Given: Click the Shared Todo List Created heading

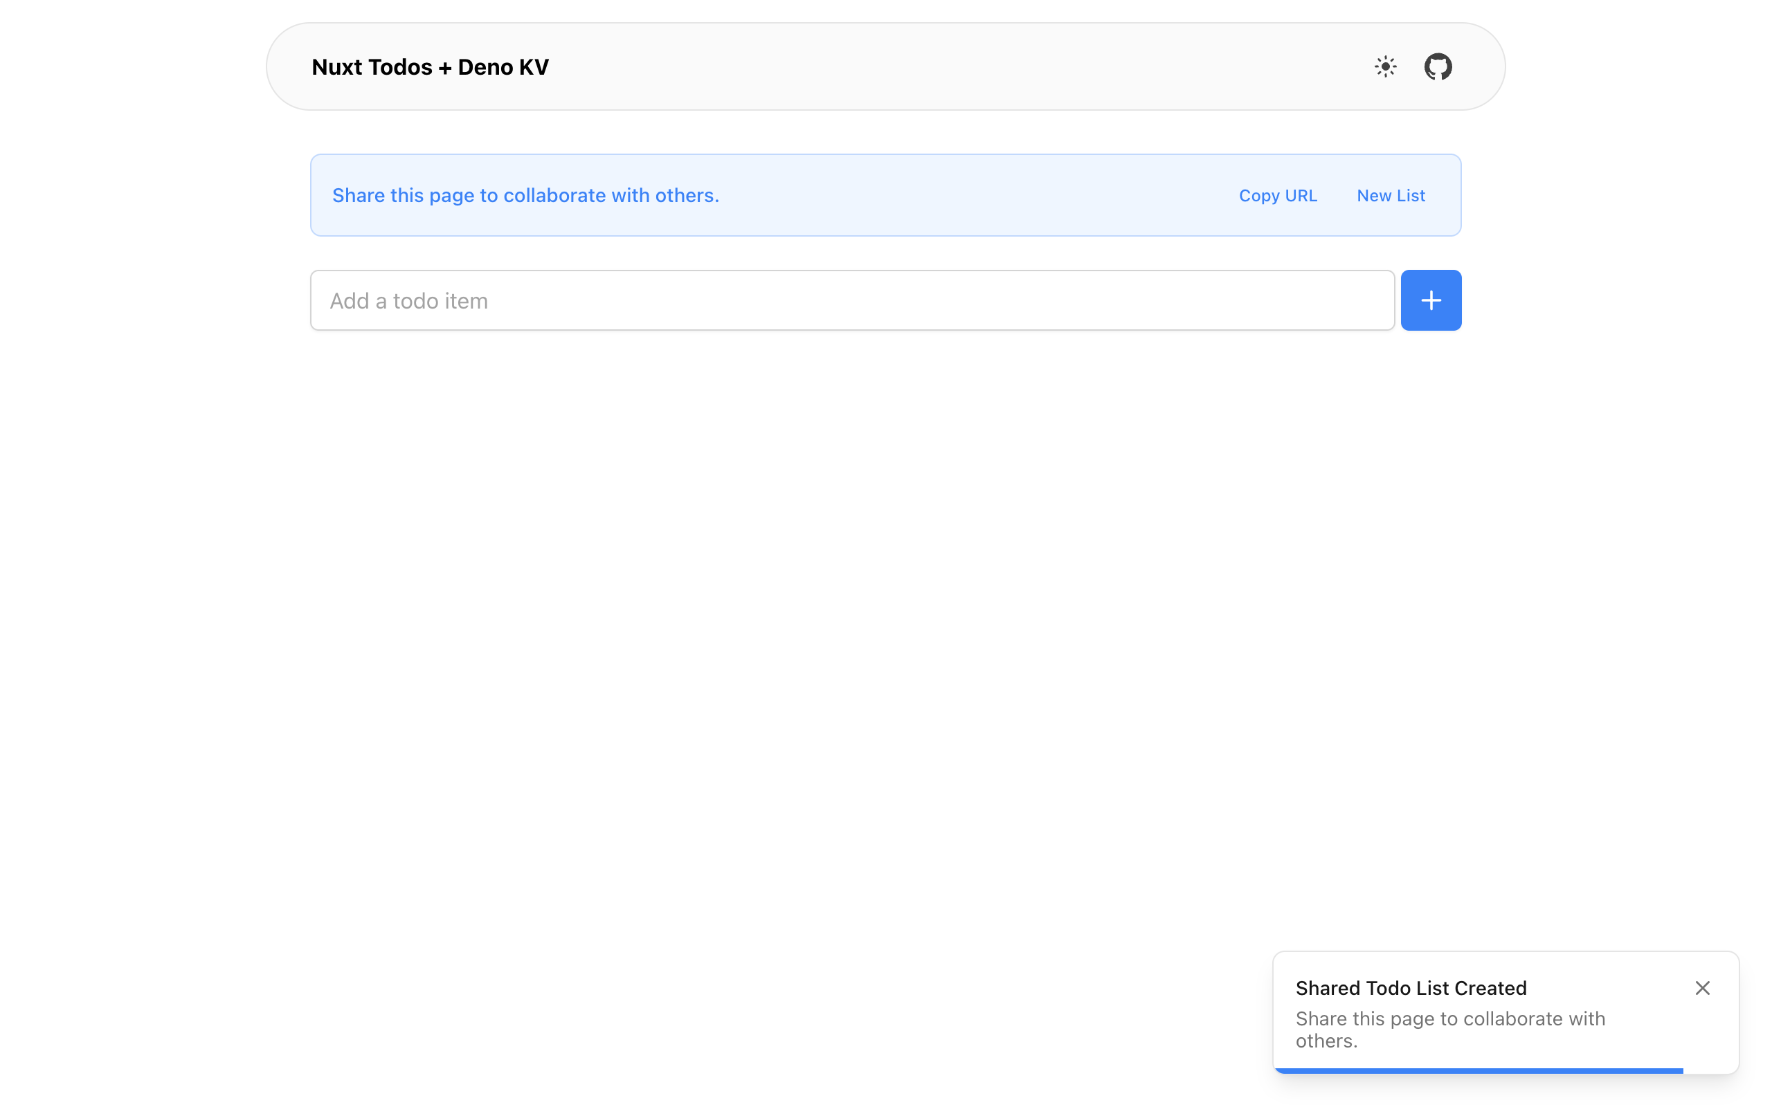Looking at the screenshot, I should [1410, 988].
